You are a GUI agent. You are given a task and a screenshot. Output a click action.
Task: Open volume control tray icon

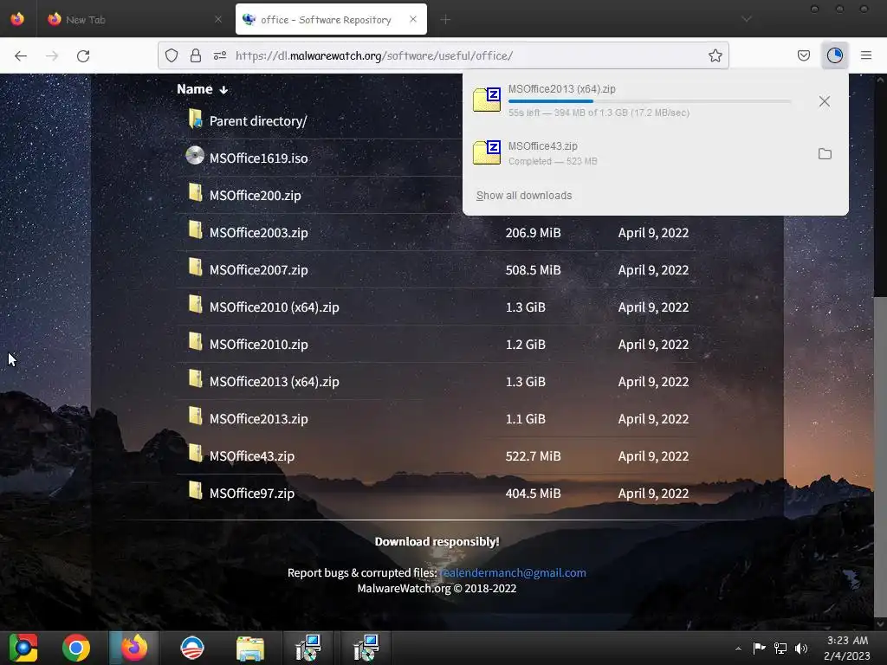point(801,648)
